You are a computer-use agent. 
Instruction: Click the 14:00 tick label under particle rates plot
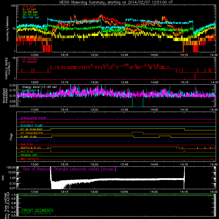[154, 82]
